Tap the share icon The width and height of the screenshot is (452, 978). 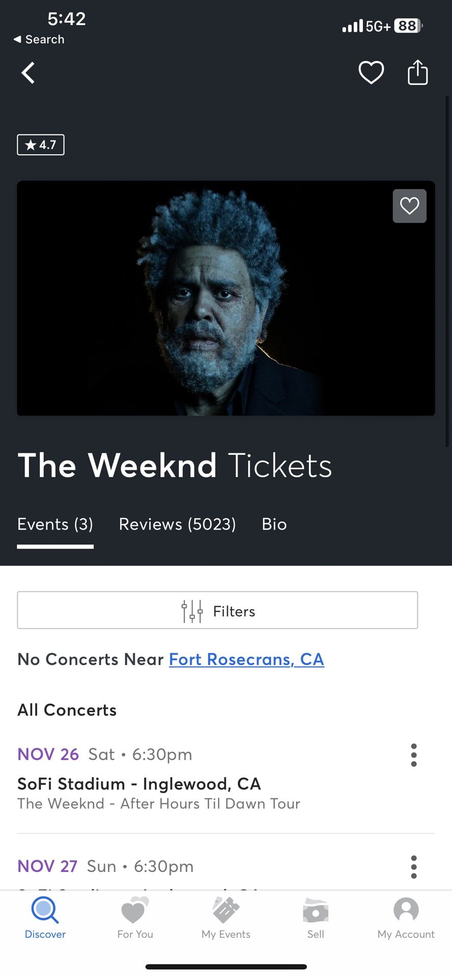(417, 72)
